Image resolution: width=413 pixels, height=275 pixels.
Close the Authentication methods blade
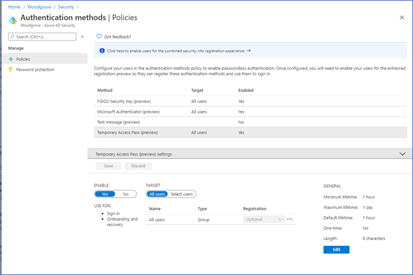tap(402, 17)
